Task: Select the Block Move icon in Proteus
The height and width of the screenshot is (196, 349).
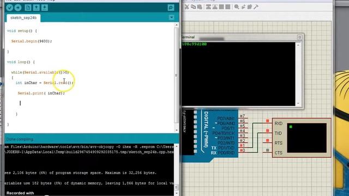Action: (x=215, y=7)
